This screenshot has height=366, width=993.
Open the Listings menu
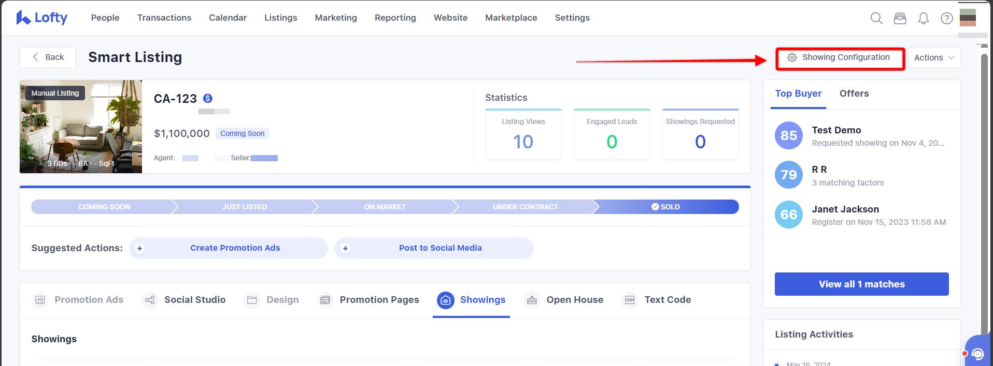[281, 18]
